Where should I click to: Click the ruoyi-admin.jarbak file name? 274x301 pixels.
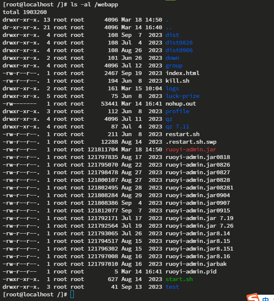pos(194,264)
